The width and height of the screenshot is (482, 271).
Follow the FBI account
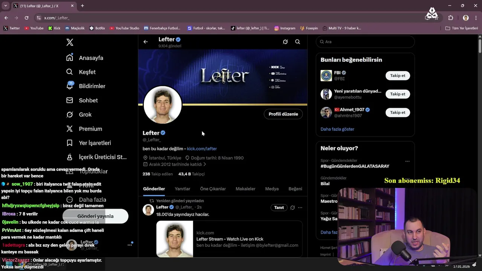pos(398,76)
